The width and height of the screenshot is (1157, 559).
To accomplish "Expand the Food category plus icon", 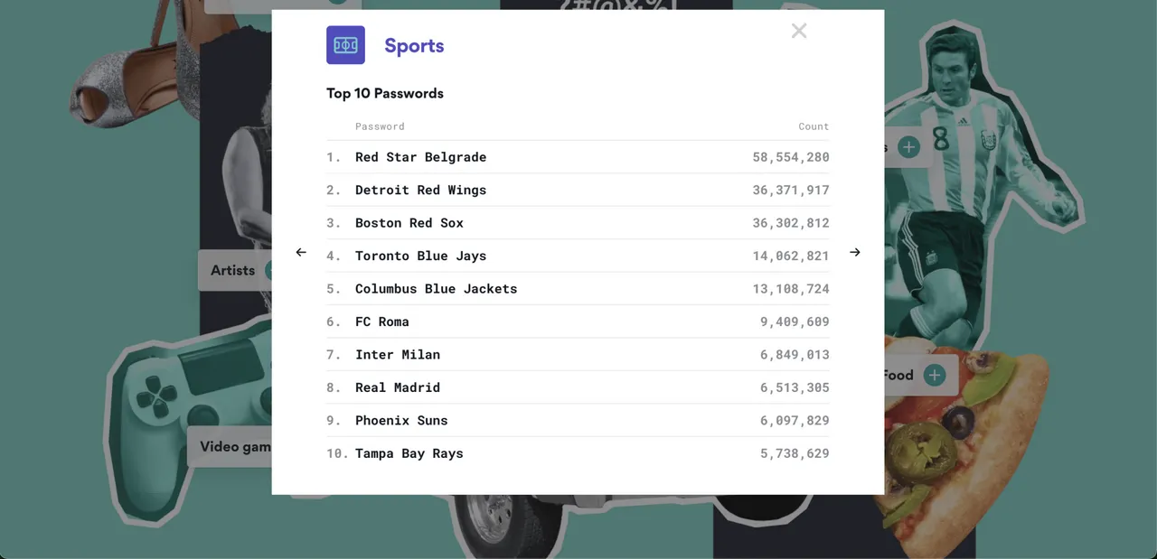I will click(x=935, y=375).
